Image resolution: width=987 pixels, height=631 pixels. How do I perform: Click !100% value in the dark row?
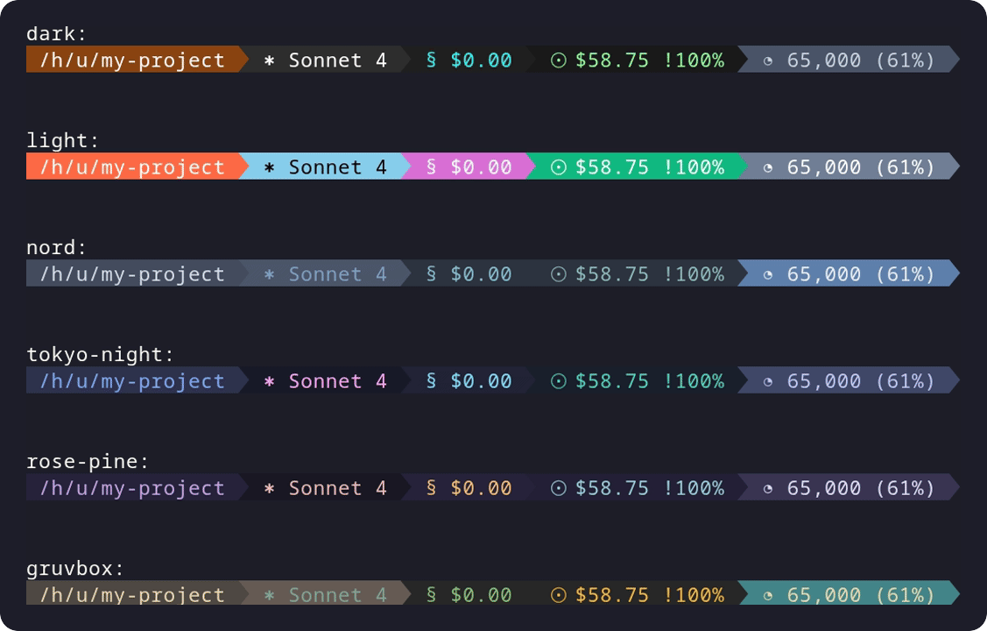coord(694,60)
